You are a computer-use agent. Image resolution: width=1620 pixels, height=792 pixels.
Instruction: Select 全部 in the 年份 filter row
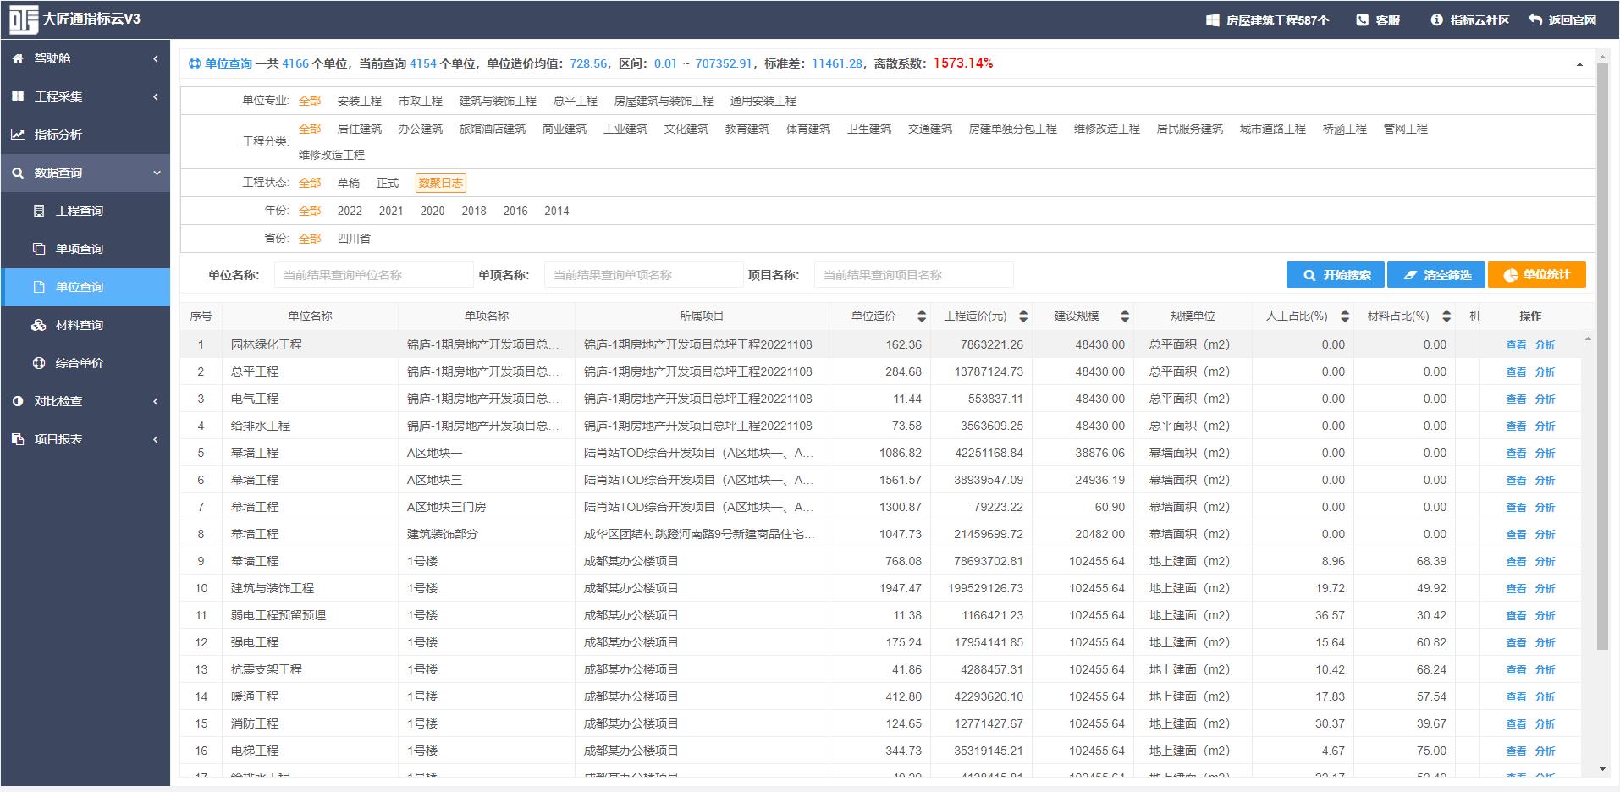tap(310, 211)
